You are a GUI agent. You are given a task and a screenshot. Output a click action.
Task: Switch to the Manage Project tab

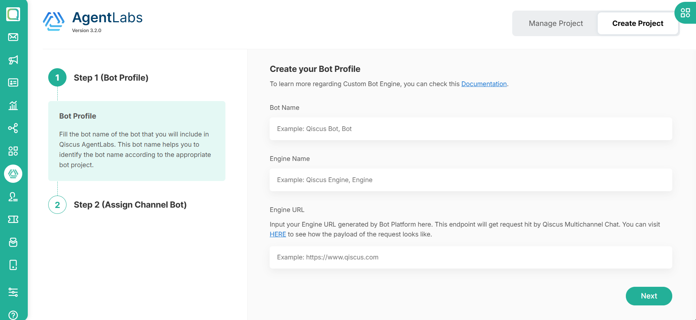(555, 23)
